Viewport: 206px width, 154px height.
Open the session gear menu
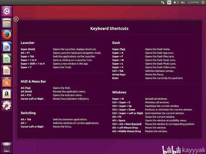[x=203, y=2]
